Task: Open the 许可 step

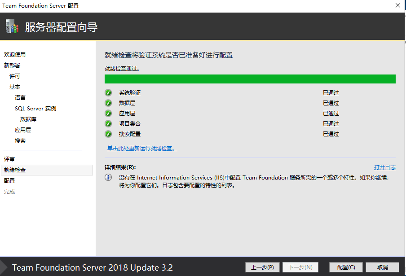Action: (15, 76)
